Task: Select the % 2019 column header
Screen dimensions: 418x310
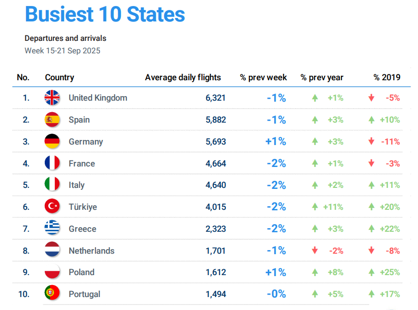Action: coord(387,77)
